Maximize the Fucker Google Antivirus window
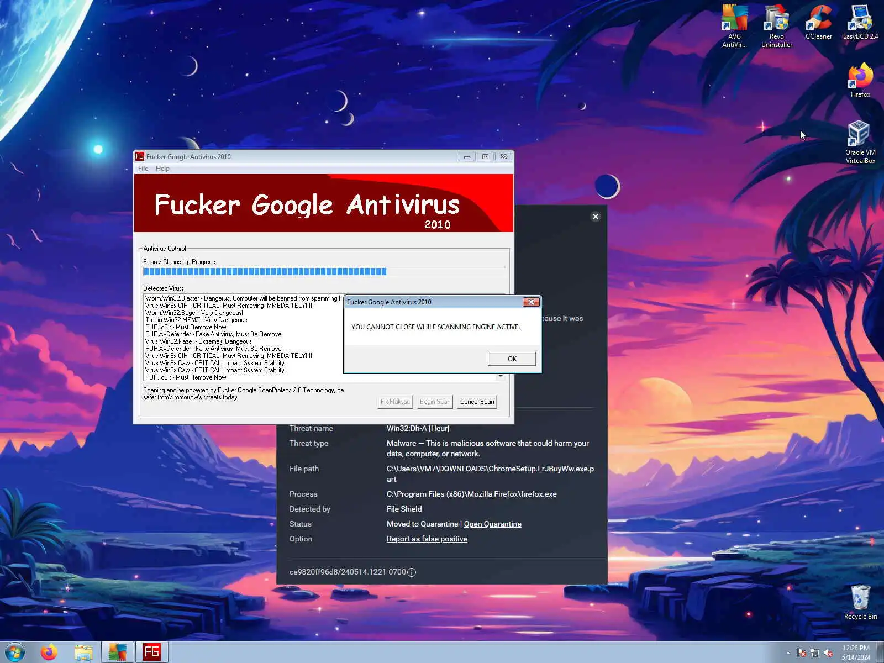The image size is (884, 663). [485, 156]
